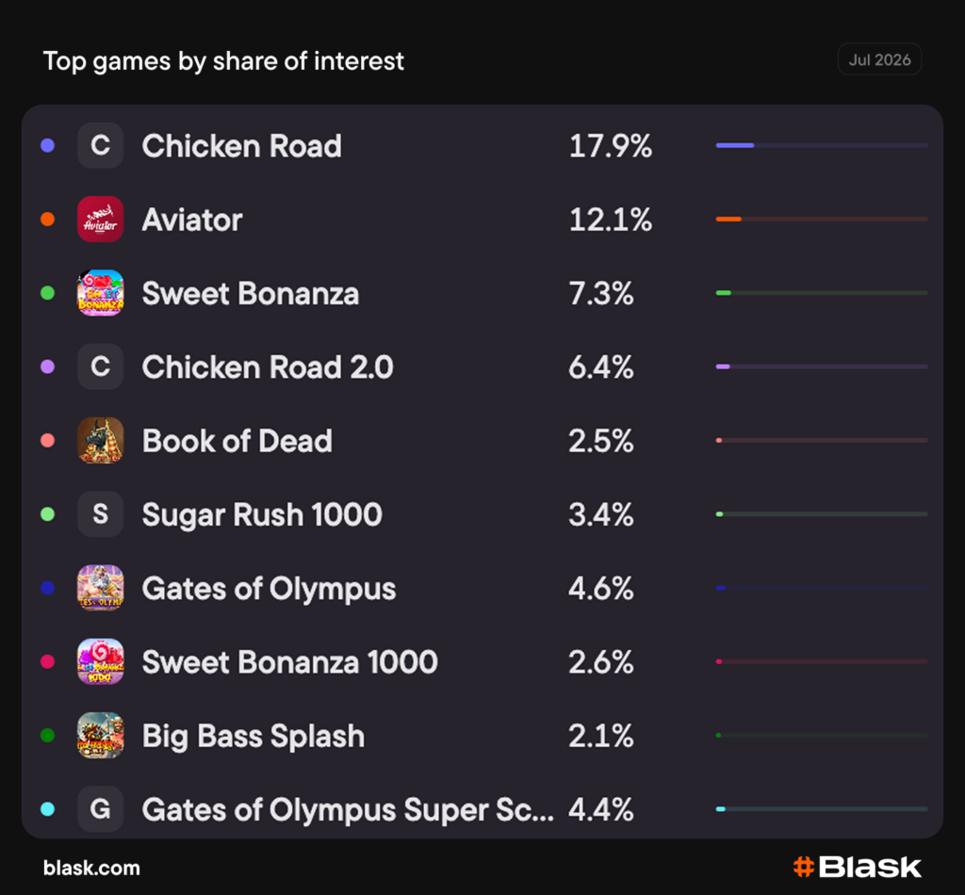The height and width of the screenshot is (895, 965).
Task: Click the blask.com link in footer
Action: click(x=91, y=868)
